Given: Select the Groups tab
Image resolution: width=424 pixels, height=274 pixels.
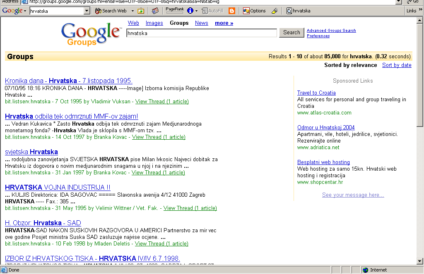Looking at the screenshot, I should [x=179, y=23].
